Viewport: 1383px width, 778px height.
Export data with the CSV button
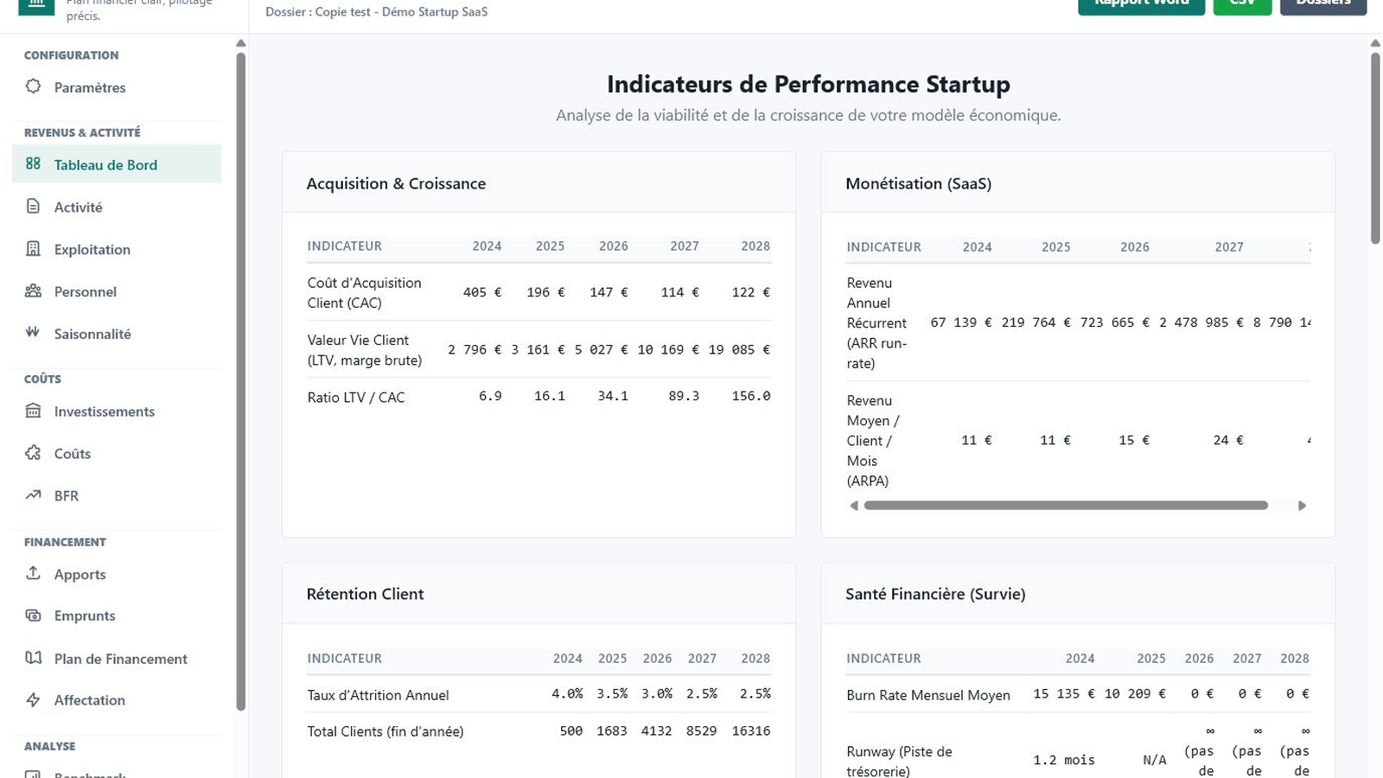[x=1242, y=4]
